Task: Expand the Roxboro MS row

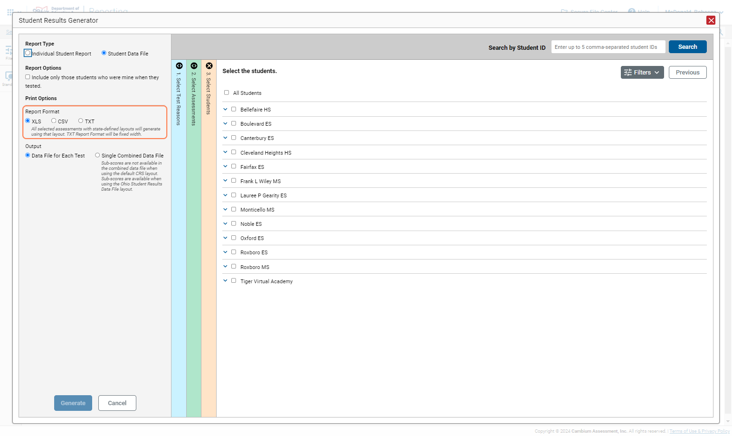Action: point(225,267)
